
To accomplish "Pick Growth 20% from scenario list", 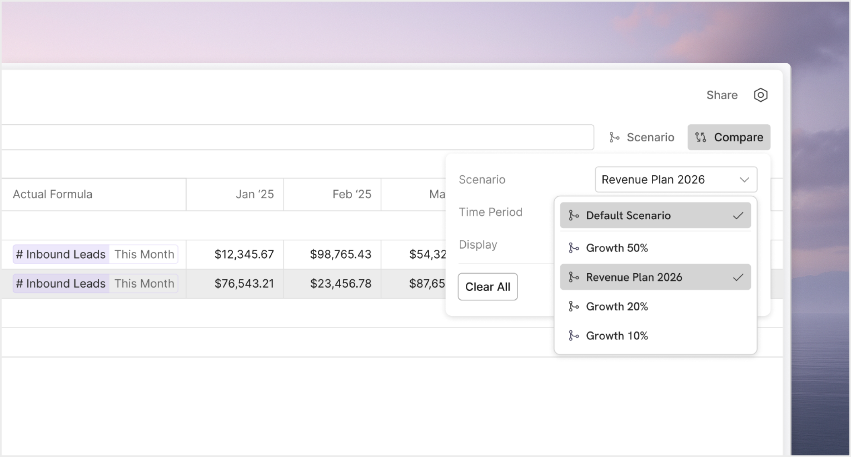I will (x=656, y=307).
